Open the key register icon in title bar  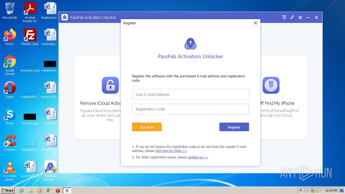click(292, 17)
